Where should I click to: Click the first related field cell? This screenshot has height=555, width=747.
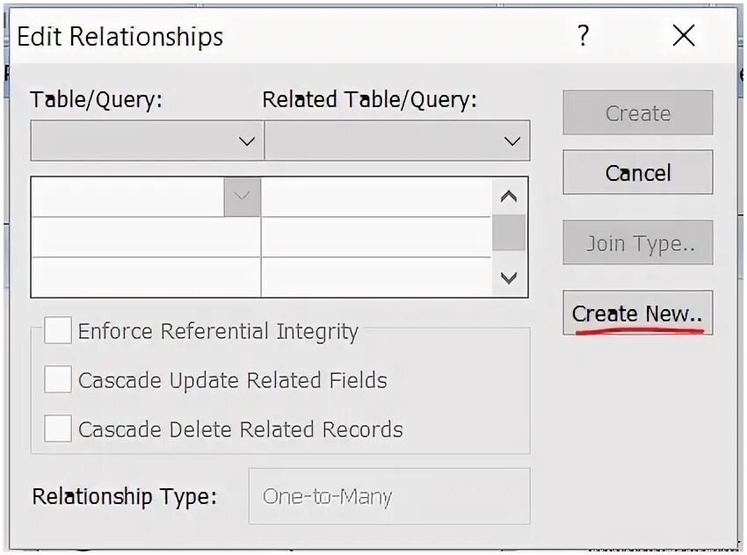(376, 198)
